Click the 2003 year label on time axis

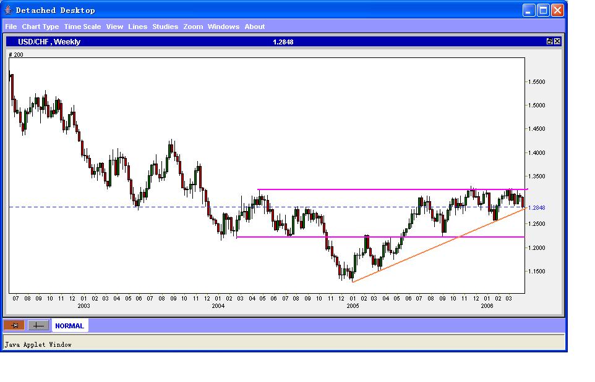[x=83, y=306]
